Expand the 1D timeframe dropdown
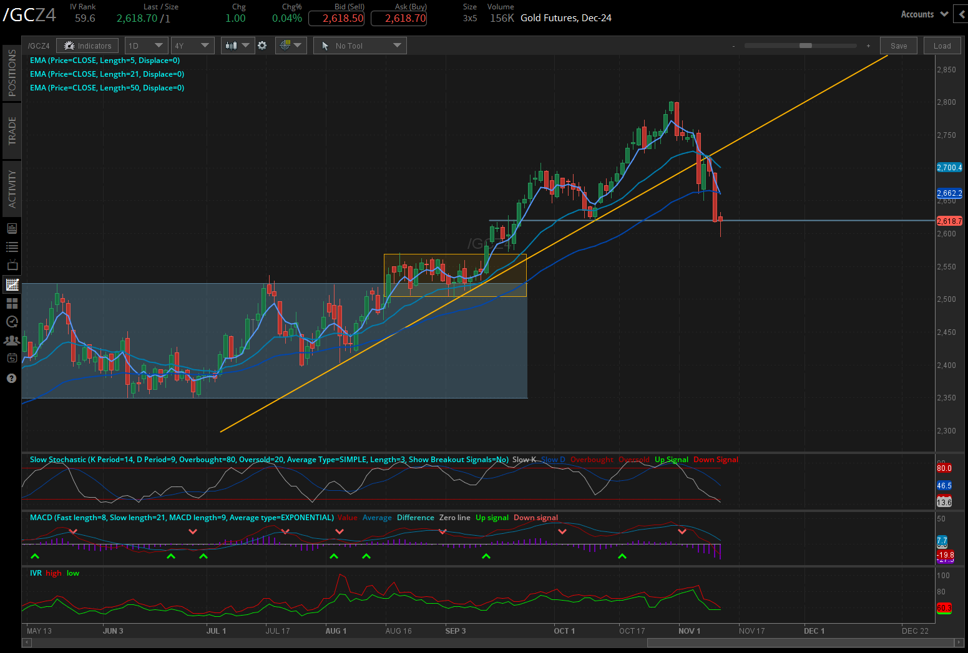 pos(146,46)
